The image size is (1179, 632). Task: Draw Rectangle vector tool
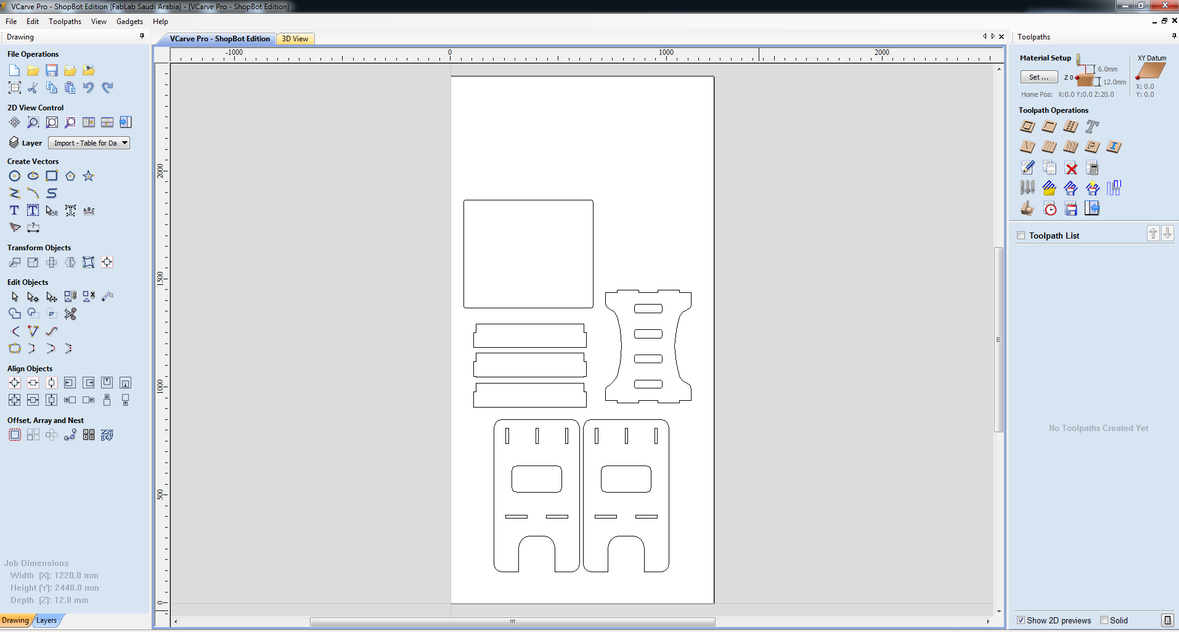52,176
